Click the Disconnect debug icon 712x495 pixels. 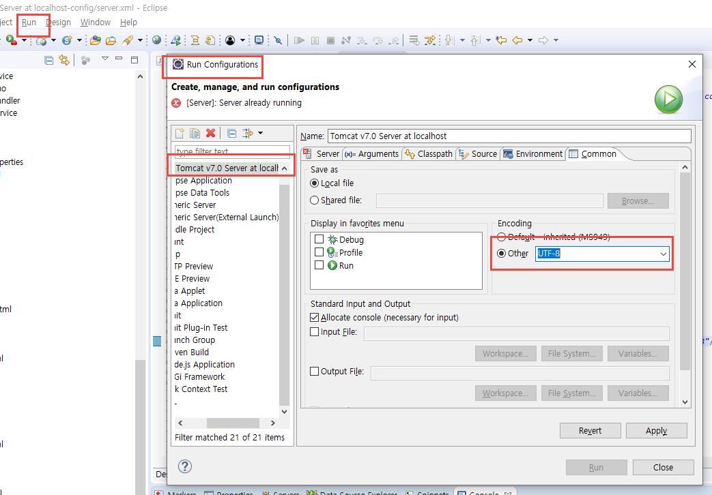(346, 40)
